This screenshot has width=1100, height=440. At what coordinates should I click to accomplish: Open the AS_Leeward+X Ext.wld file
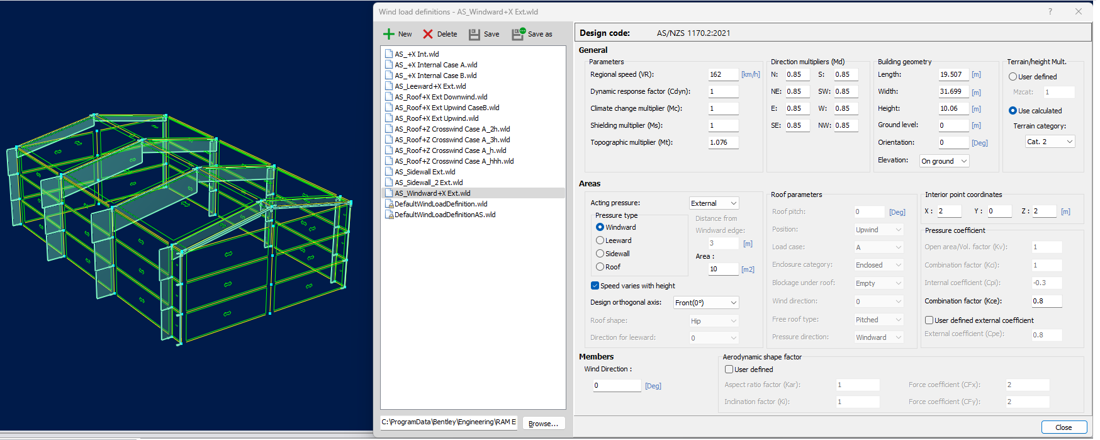(430, 86)
